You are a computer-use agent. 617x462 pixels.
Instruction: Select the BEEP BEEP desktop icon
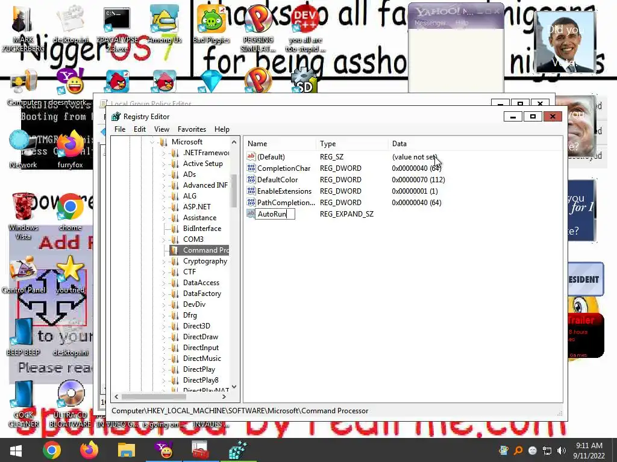point(23,337)
